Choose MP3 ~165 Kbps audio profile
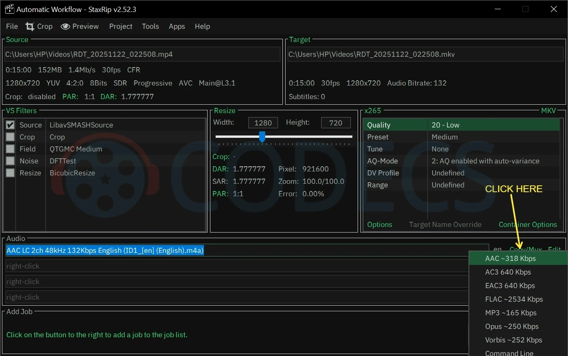Screen dimensions: 568x356 click(x=518, y=313)
